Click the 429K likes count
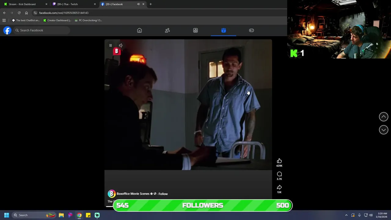This screenshot has height=220, width=391. point(279,166)
